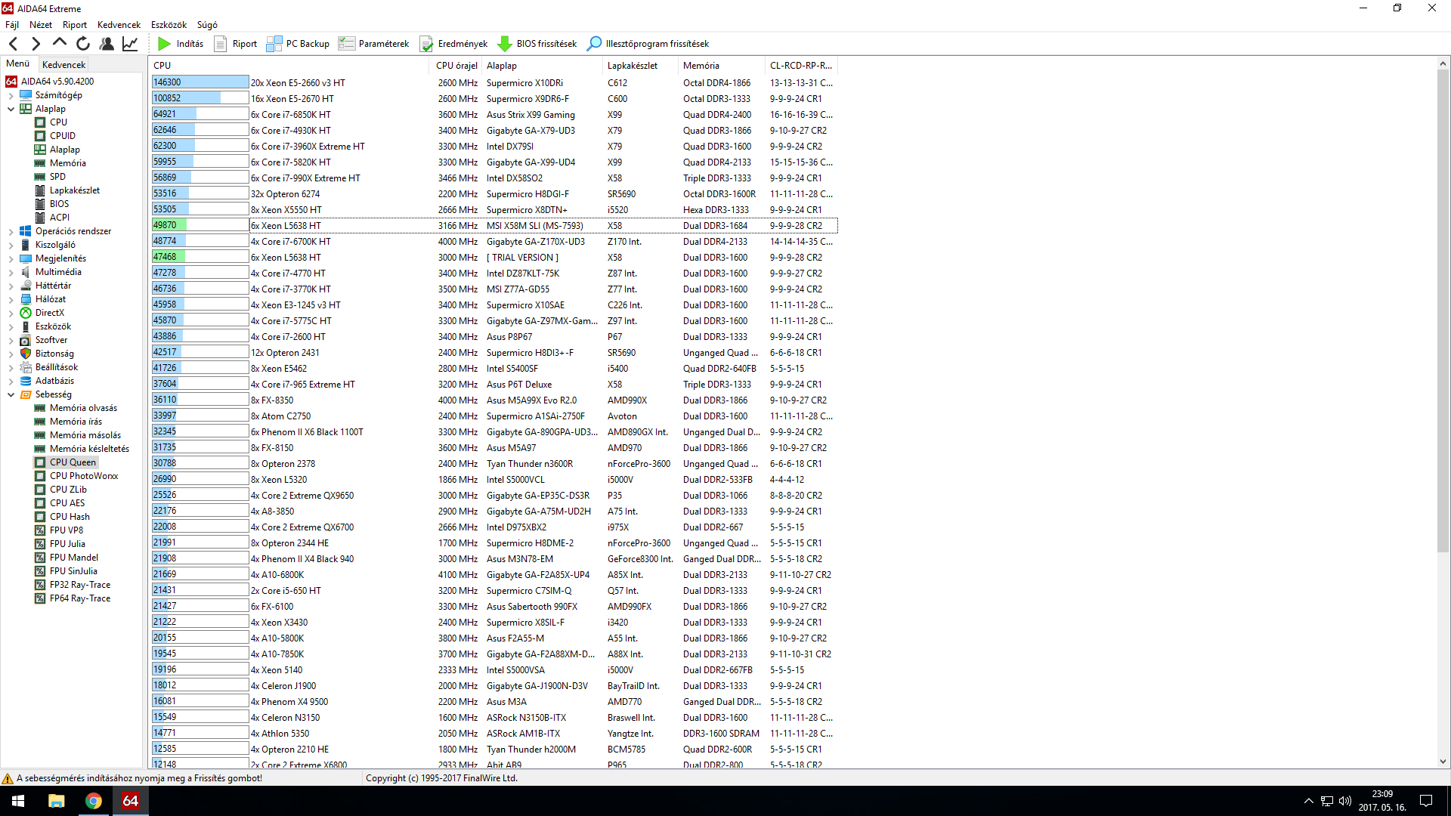Image resolution: width=1451 pixels, height=816 pixels.
Task: Sort by CPU órajel column header
Action: (x=456, y=66)
